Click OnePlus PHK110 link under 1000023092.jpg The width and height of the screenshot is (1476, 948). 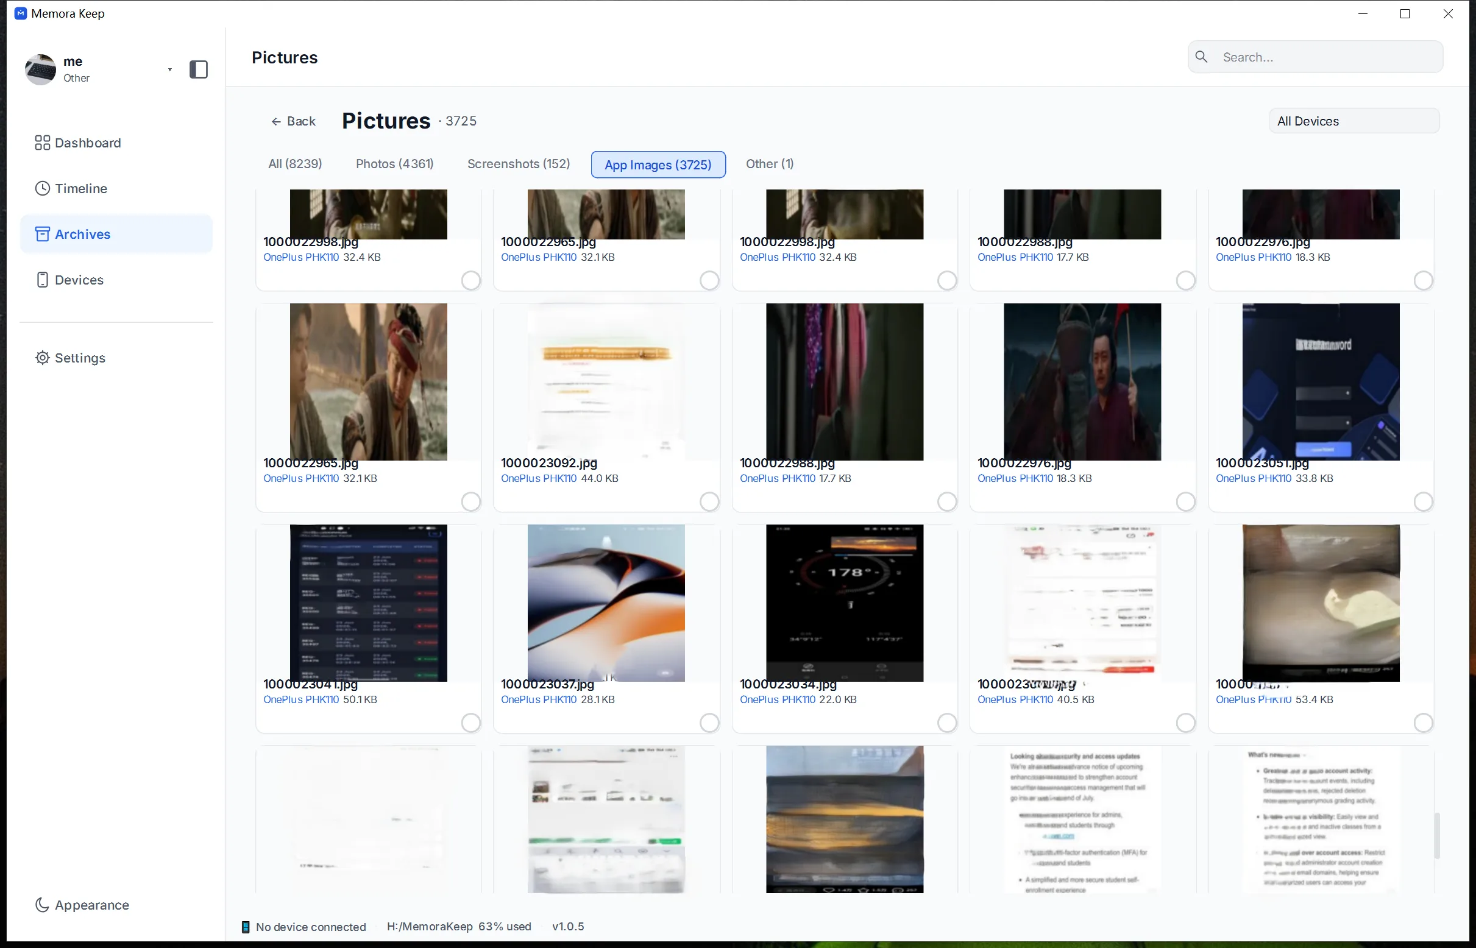[538, 478]
